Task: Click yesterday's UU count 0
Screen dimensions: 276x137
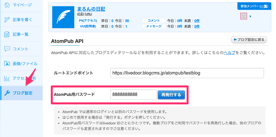Action: coord(112,26)
